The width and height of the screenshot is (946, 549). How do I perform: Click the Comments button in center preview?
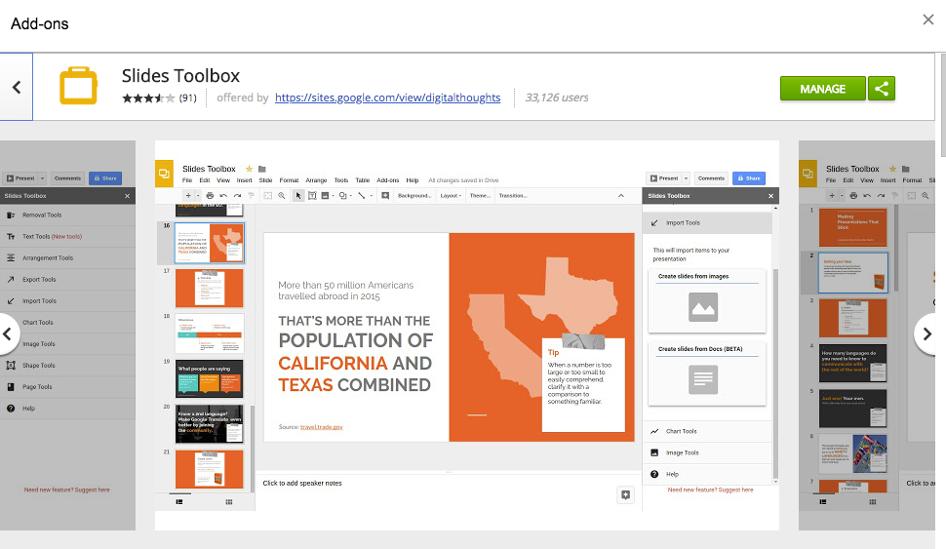point(711,178)
